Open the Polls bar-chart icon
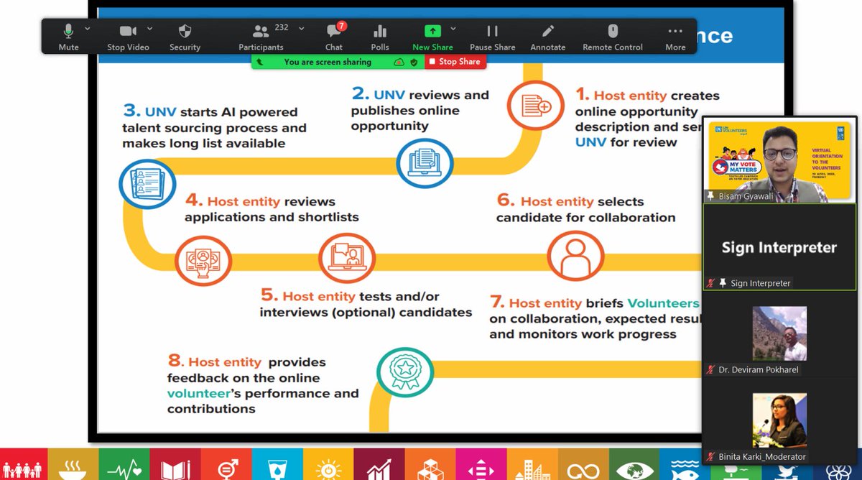This screenshot has width=862, height=480. click(380, 36)
